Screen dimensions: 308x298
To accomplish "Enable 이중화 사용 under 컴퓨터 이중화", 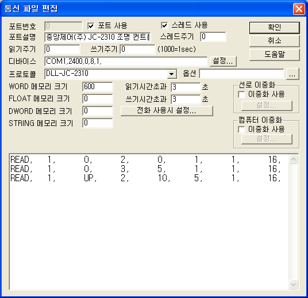I will (241, 129).
